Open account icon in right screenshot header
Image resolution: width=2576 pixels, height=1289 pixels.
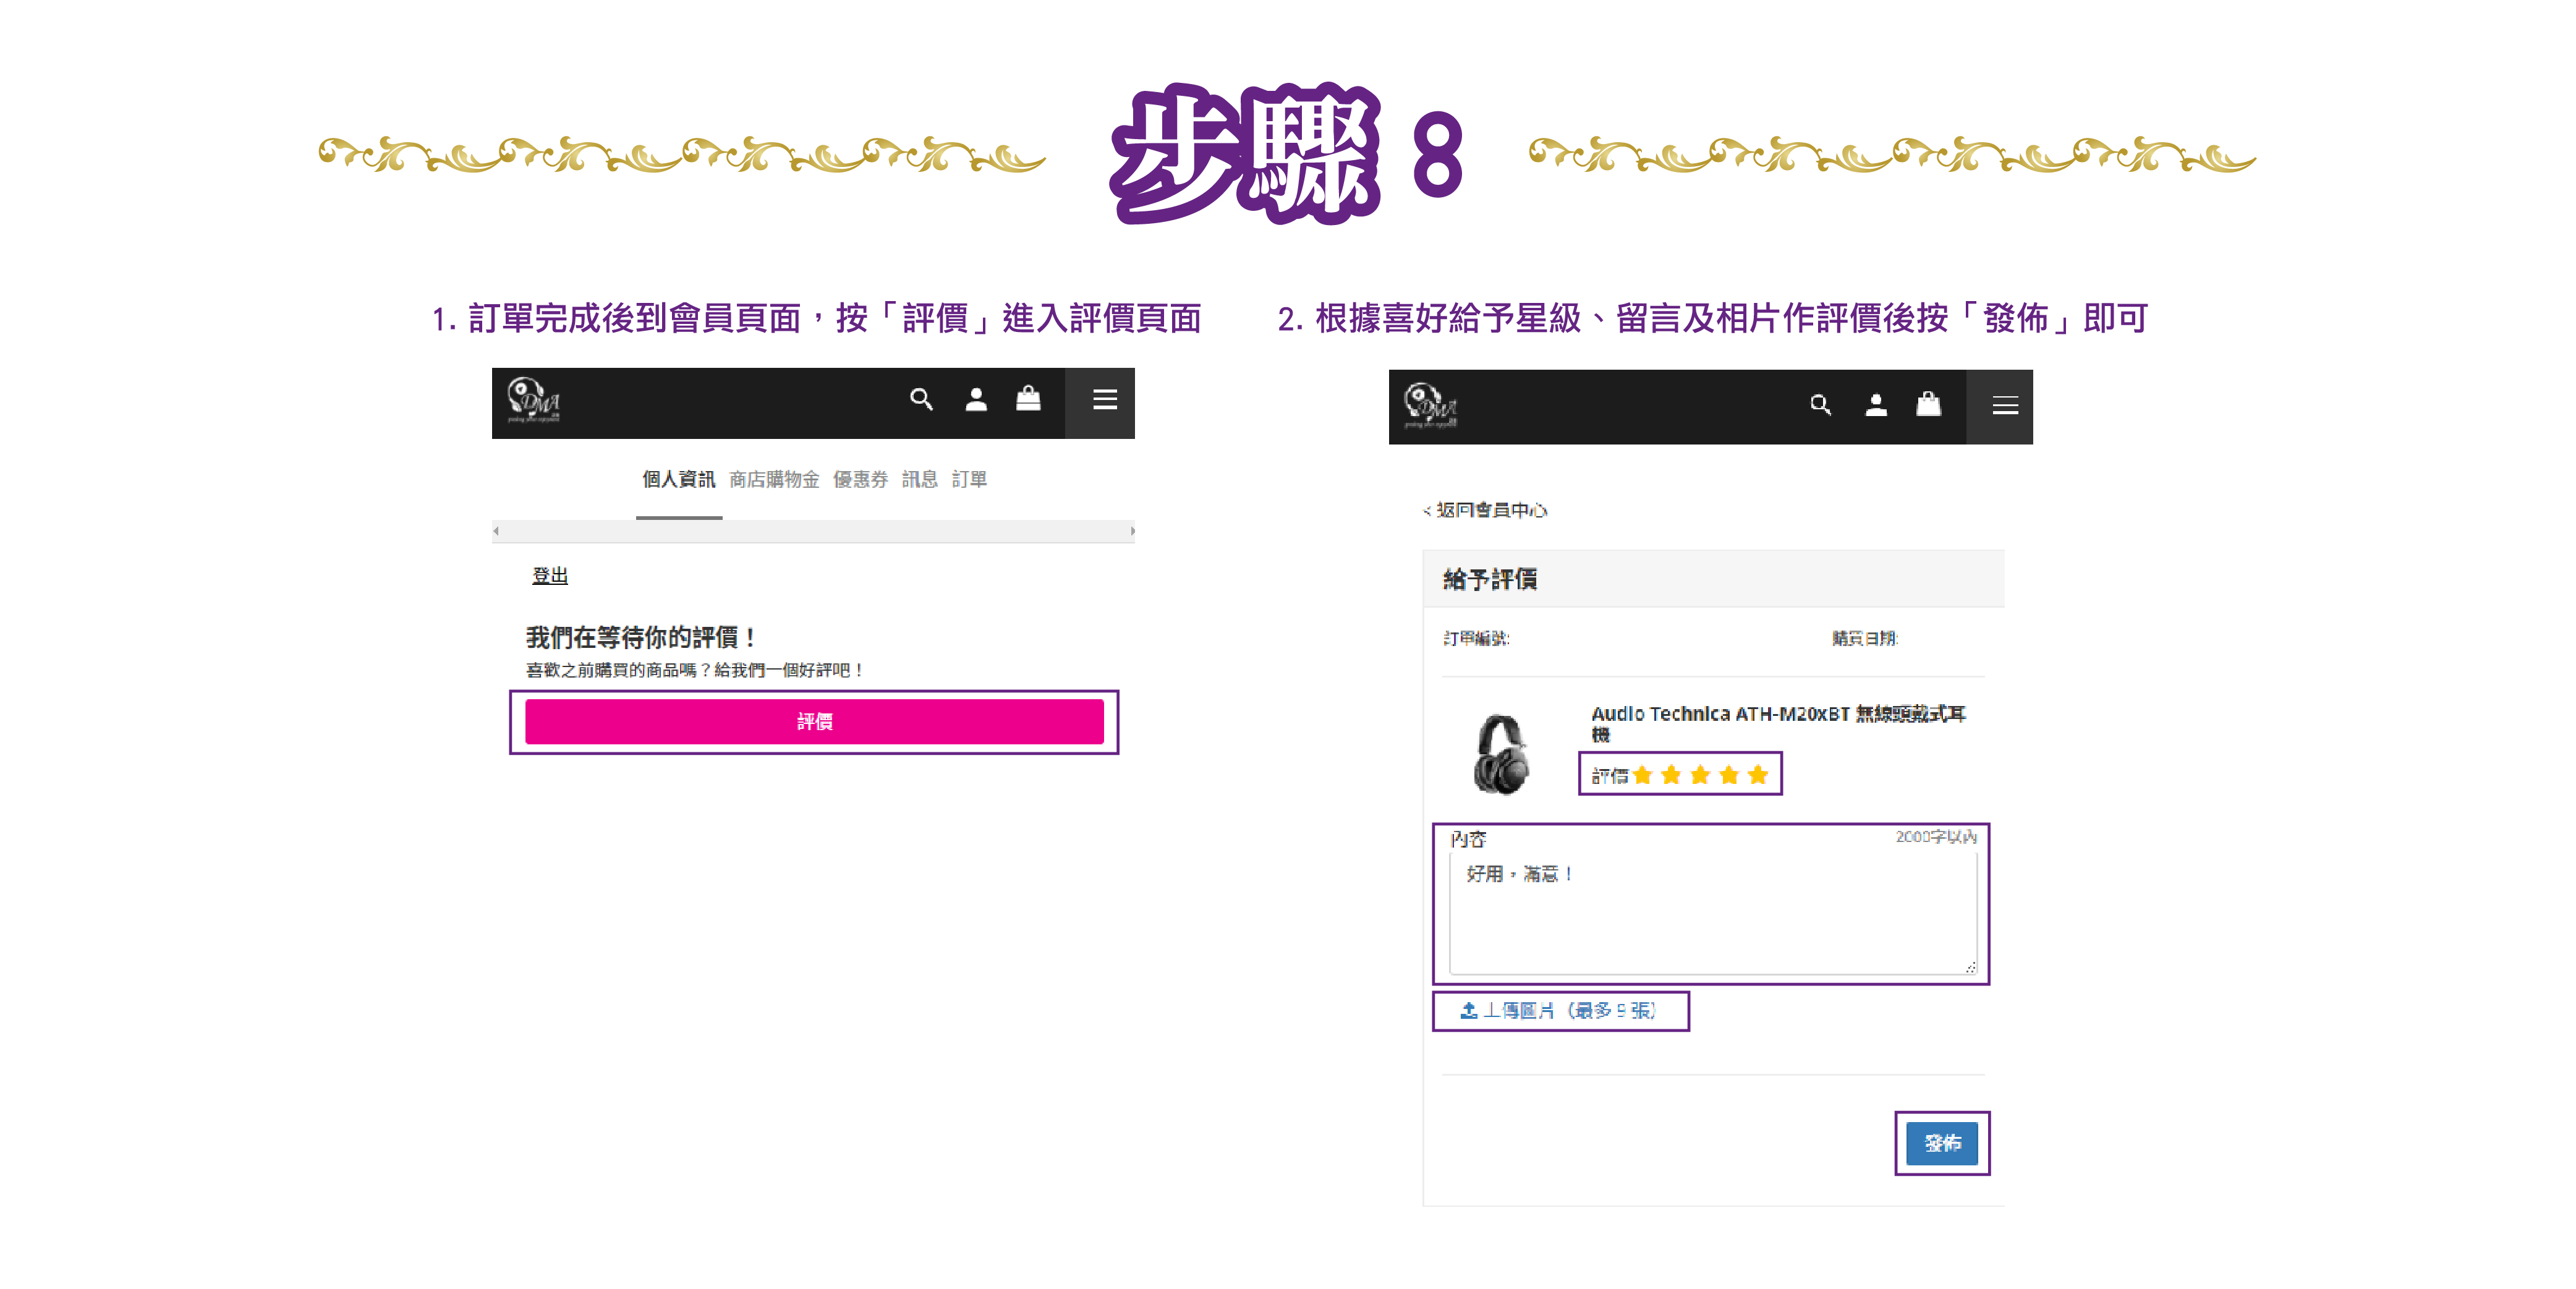1876,405
